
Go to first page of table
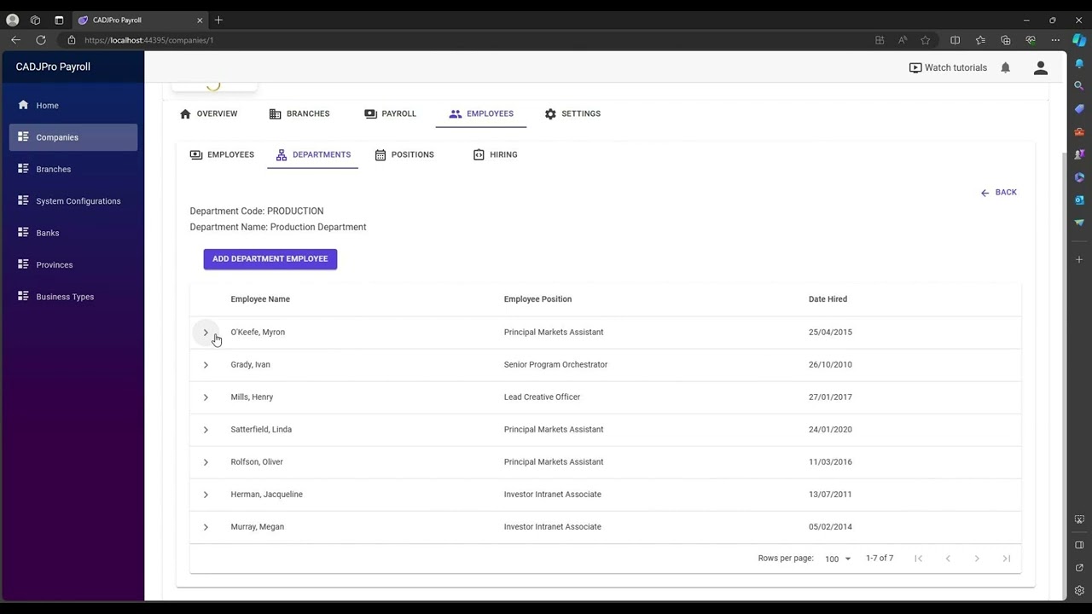pos(919,559)
